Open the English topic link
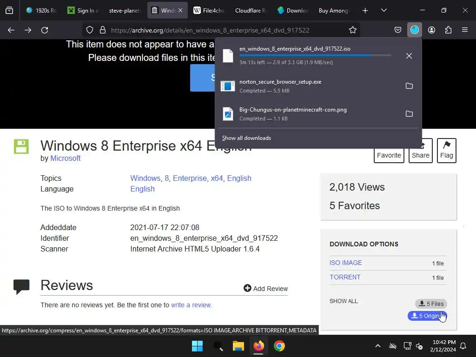Viewport: 476px width, 357px height. pos(239,178)
